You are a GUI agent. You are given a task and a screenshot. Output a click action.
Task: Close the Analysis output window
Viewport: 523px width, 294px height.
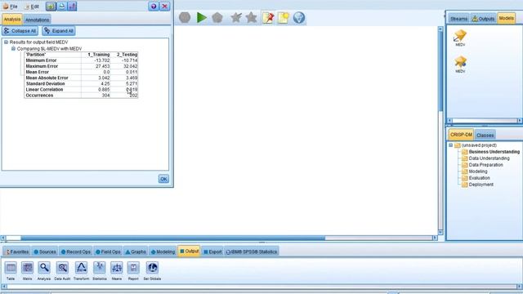coord(165,7)
